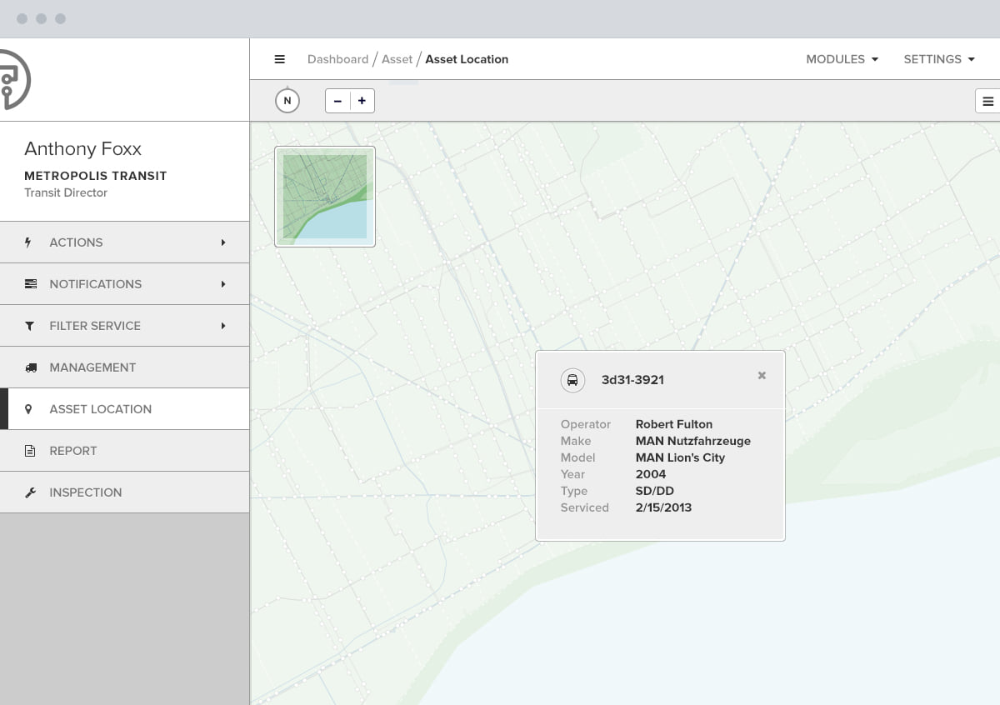Click the map pin Asset Location icon
Image resolution: width=1000 pixels, height=705 pixels.
[x=28, y=409]
